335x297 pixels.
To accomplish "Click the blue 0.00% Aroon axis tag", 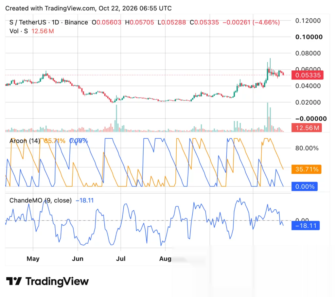I will point(305,186).
